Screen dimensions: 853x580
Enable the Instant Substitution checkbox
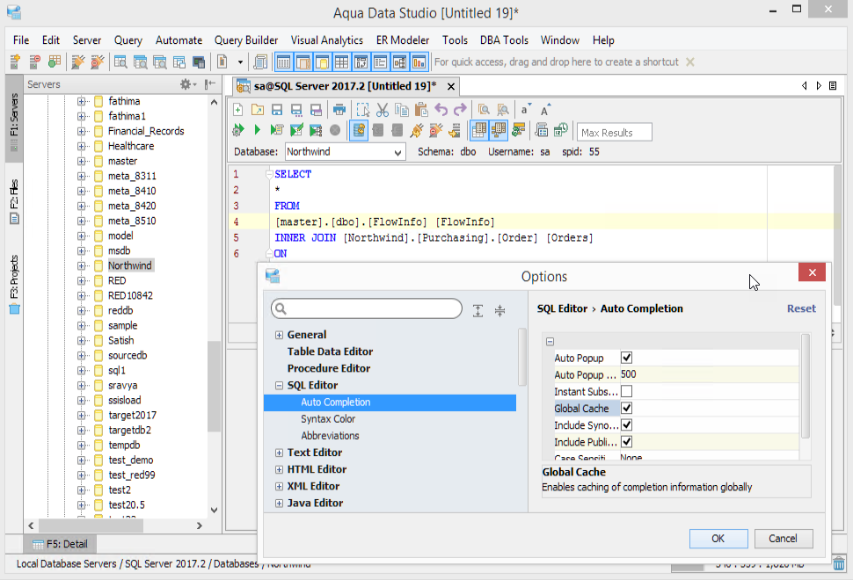pyautogui.click(x=627, y=391)
